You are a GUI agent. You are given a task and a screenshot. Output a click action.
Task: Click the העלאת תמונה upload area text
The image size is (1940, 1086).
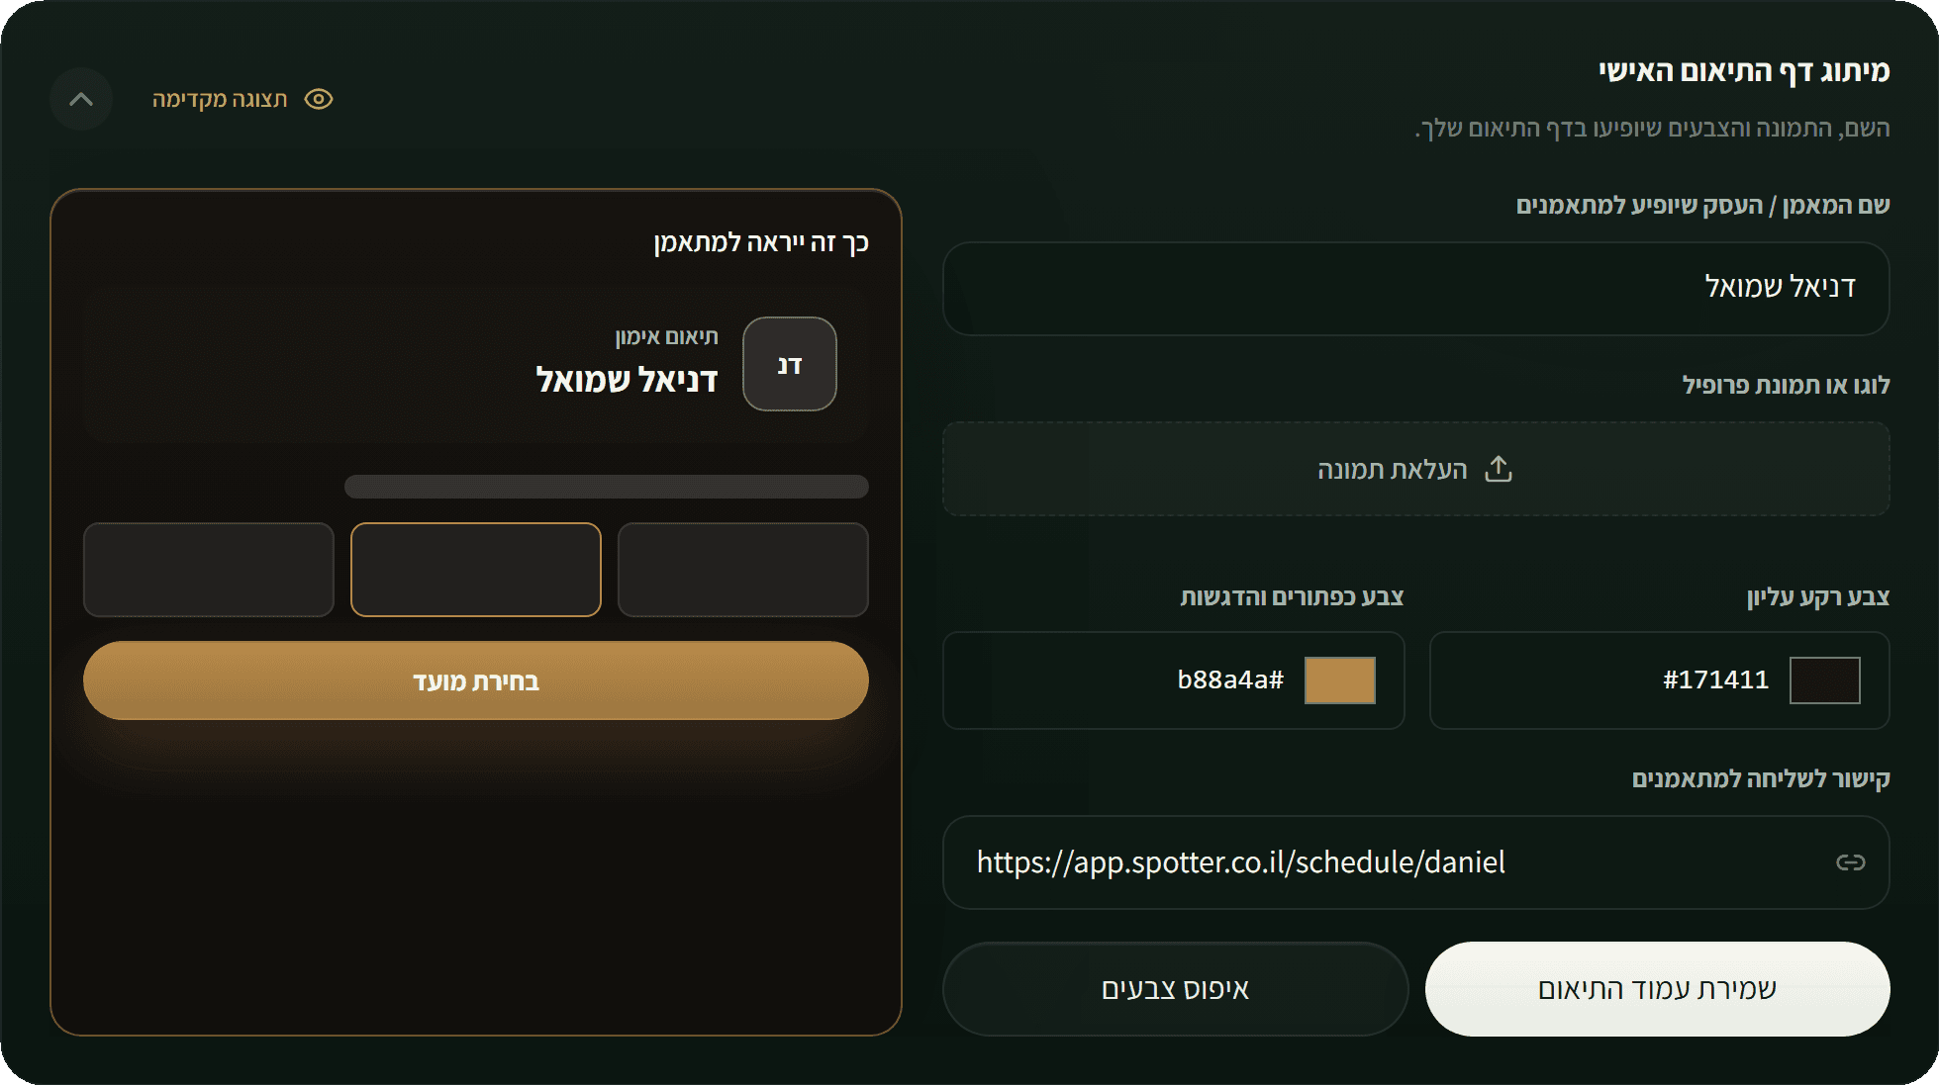click(1392, 470)
